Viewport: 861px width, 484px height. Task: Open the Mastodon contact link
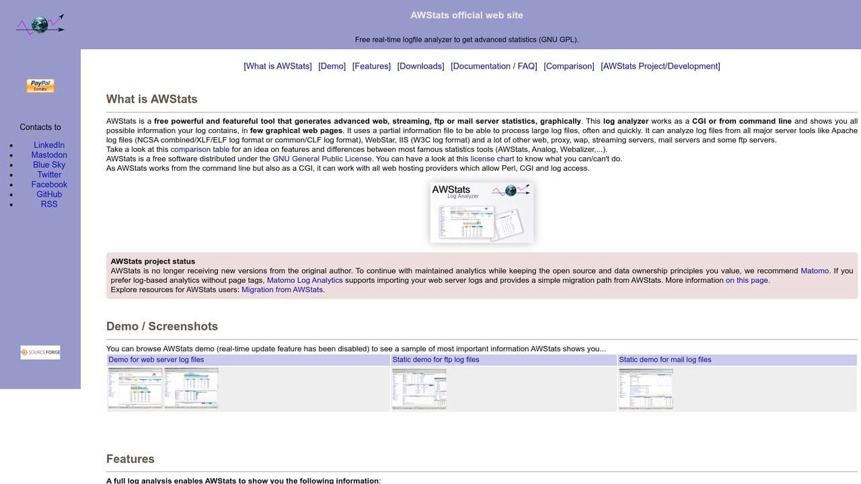[x=48, y=155]
